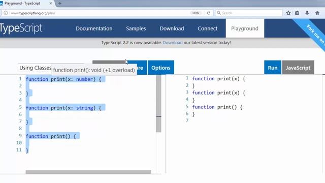325x183 pixels.
Task: Bookmark this page with star icon
Action: pos(288,13)
